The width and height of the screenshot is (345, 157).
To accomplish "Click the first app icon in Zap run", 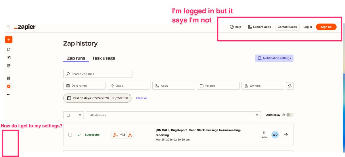I will pos(115,135).
